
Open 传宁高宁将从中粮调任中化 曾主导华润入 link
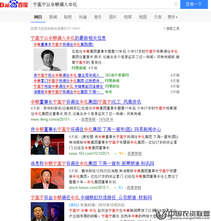coord(69,75)
